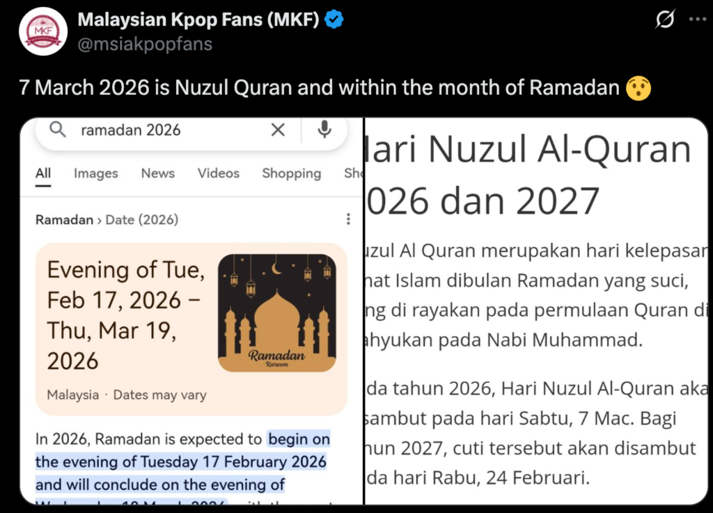The width and height of the screenshot is (713, 513).
Task: Click the blue verified badge
Action: coord(335,20)
